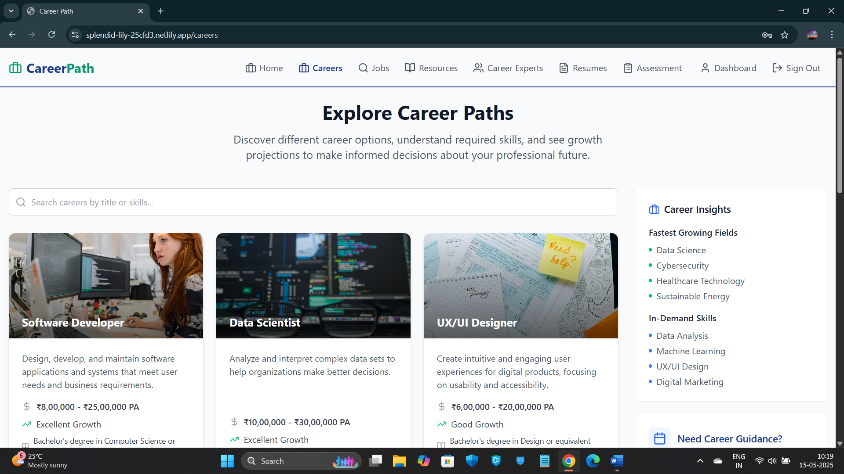Click the page vertical scrollbar thumb

pos(840,125)
